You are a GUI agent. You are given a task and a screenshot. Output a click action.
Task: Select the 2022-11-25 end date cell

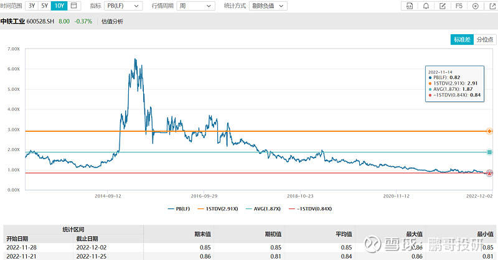coord(92,256)
